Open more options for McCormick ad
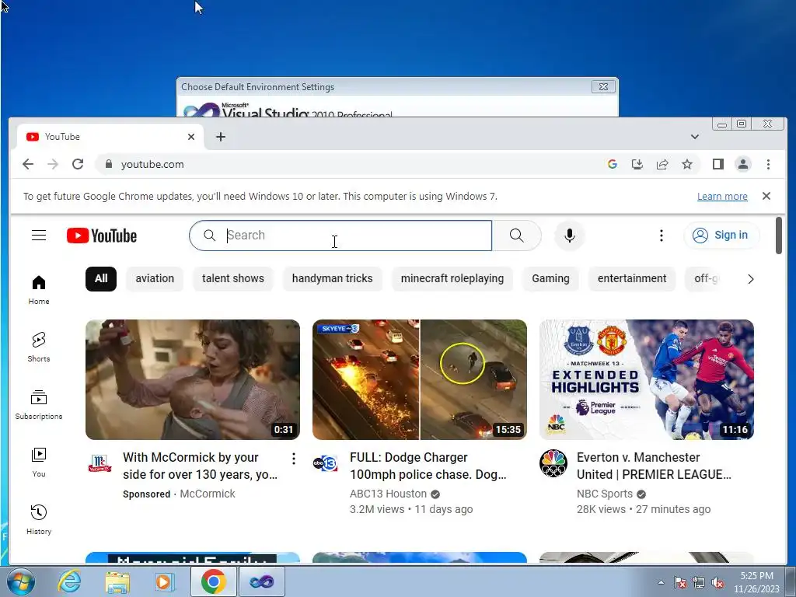 point(293,459)
